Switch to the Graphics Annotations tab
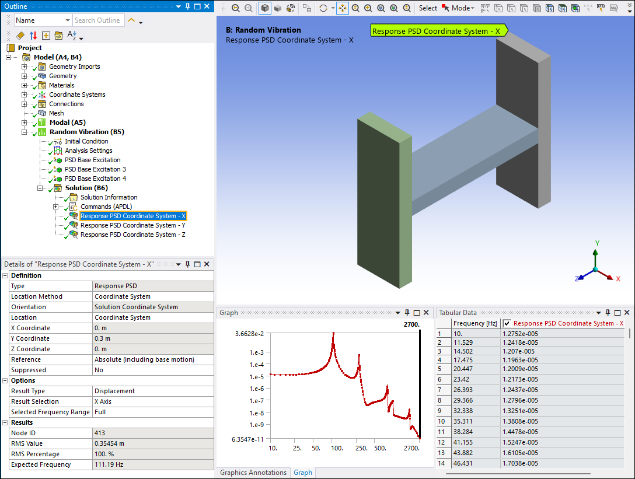 click(x=253, y=473)
